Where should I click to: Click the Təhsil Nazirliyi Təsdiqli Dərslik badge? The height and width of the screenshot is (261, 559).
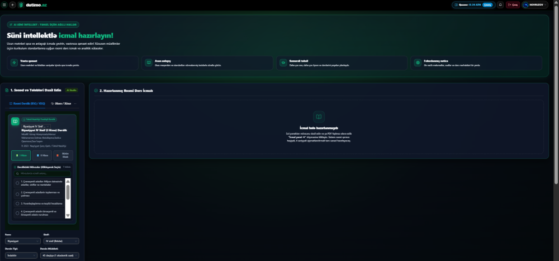click(x=39, y=120)
